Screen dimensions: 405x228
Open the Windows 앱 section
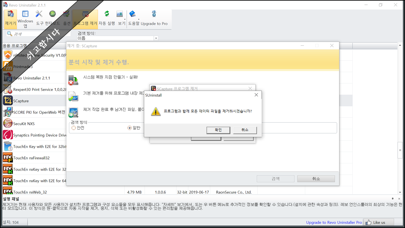pyautogui.click(x=25, y=19)
